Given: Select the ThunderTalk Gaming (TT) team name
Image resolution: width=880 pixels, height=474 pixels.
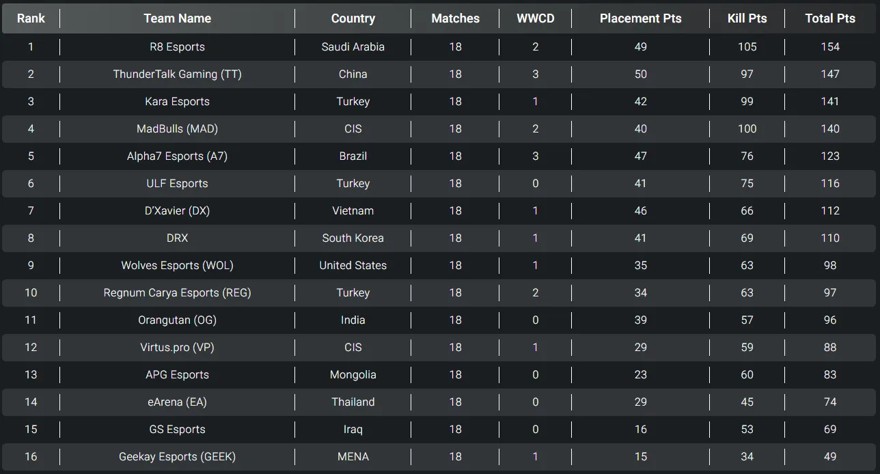Looking at the screenshot, I should 177,74.
